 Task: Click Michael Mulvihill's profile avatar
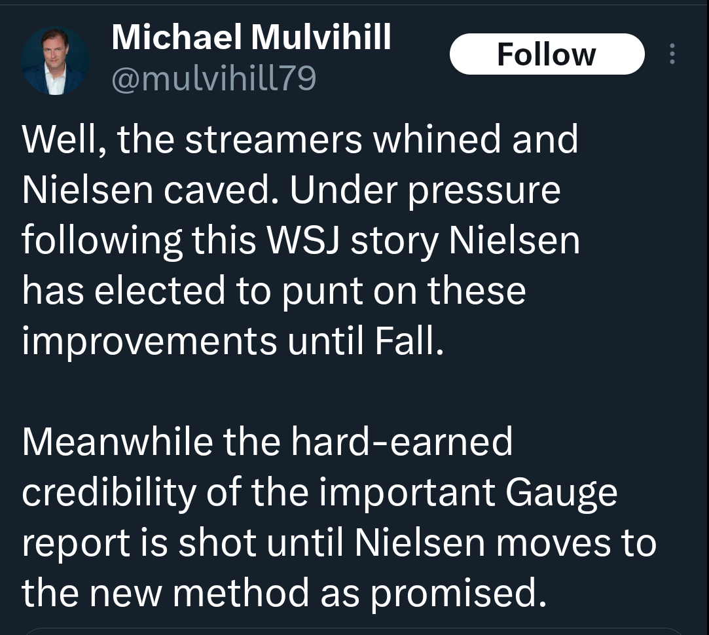(55, 61)
